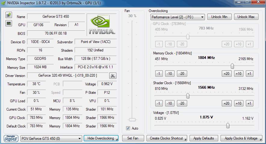Click the PayPal Donate button
266x144 pixels.
(x=11, y=138)
